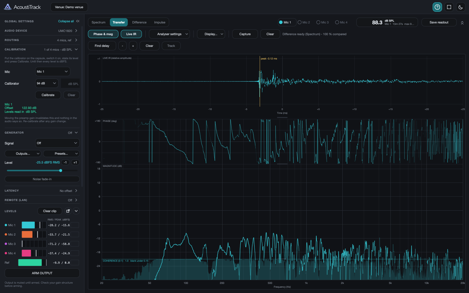469x293 pixels.
Task: Switch to dark mode moon icon
Action: (x=460, y=7)
